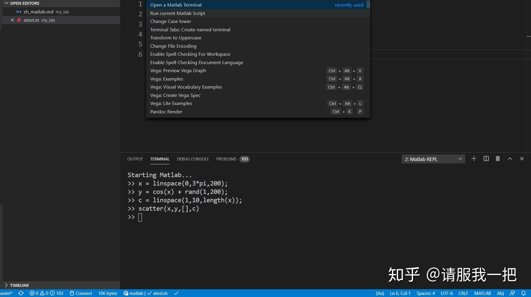Open the feedback icon in status bar

point(512,293)
